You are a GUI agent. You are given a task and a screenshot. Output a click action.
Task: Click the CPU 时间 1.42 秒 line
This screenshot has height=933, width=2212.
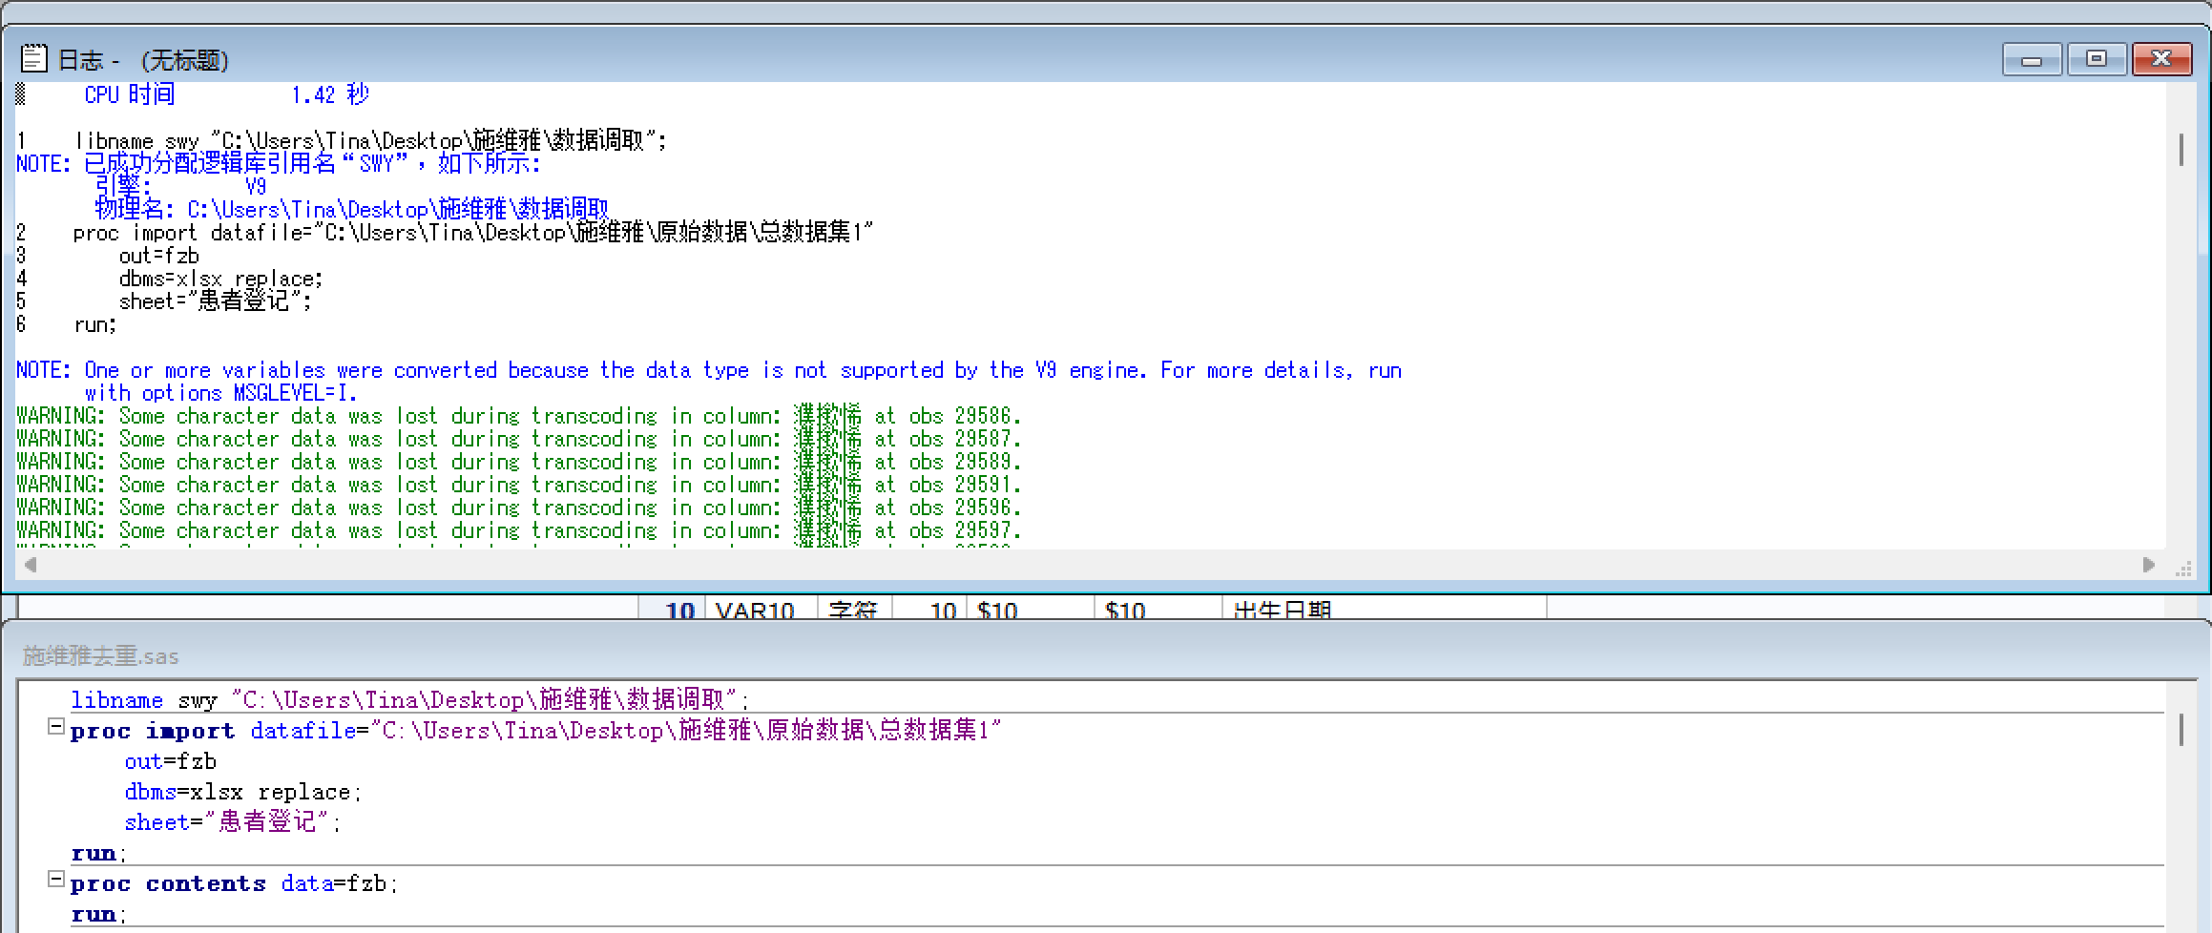click(x=226, y=94)
